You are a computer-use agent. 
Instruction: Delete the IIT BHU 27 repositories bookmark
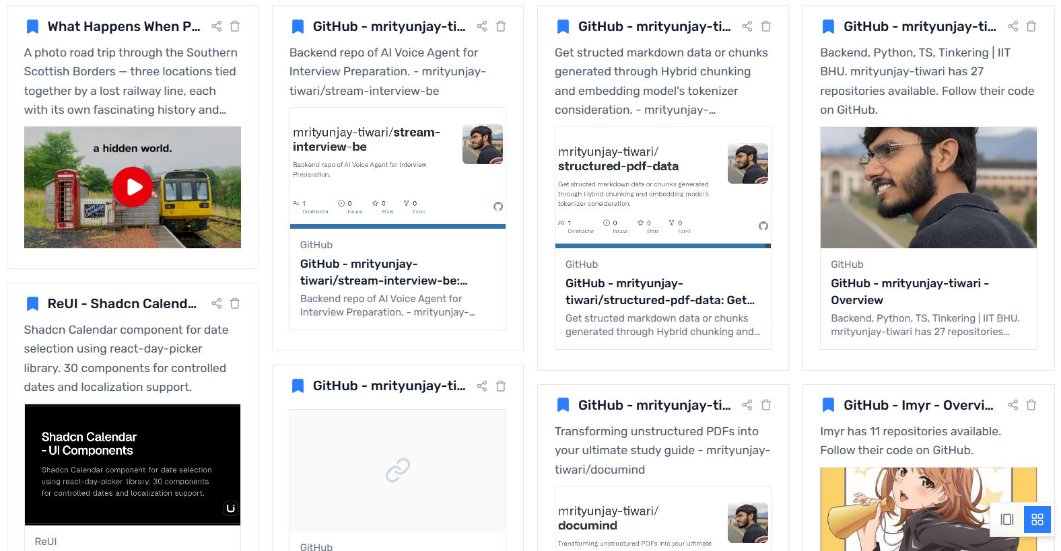coord(1031,26)
